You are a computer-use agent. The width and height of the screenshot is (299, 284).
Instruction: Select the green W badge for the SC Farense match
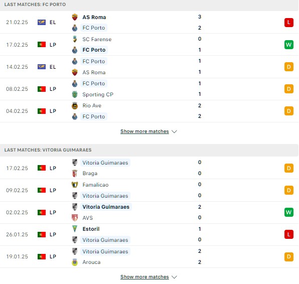click(x=288, y=45)
